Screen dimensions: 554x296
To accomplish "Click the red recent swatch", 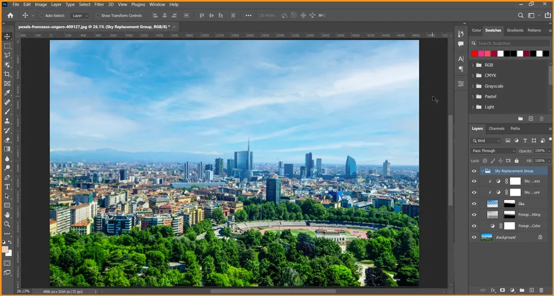I will [475, 54].
